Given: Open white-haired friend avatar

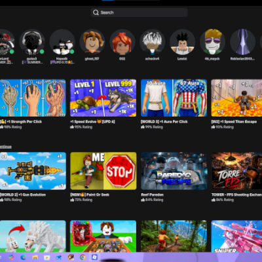Looking at the screenshot, I should pyautogui.click(x=153, y=42).
